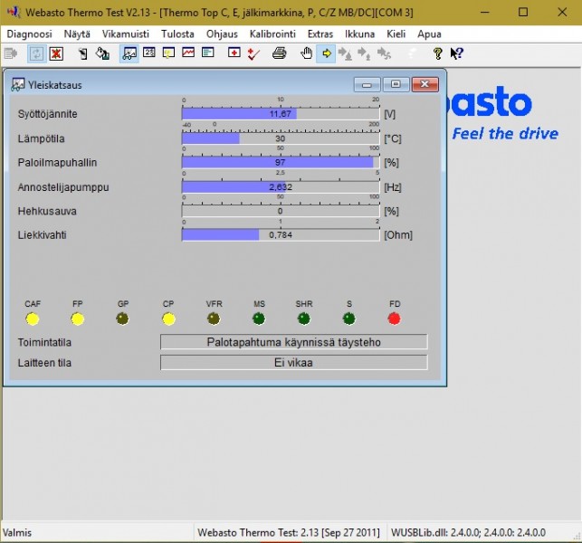Open the Diagnoosi menu
The height and width of the screenshot is (543, 582).
29,33
